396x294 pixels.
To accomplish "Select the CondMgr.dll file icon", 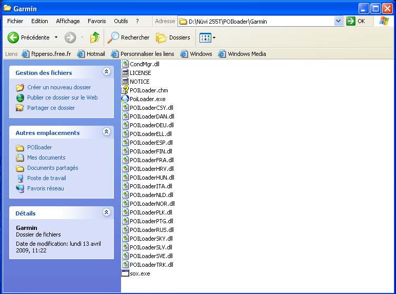I will coord(126,64).
